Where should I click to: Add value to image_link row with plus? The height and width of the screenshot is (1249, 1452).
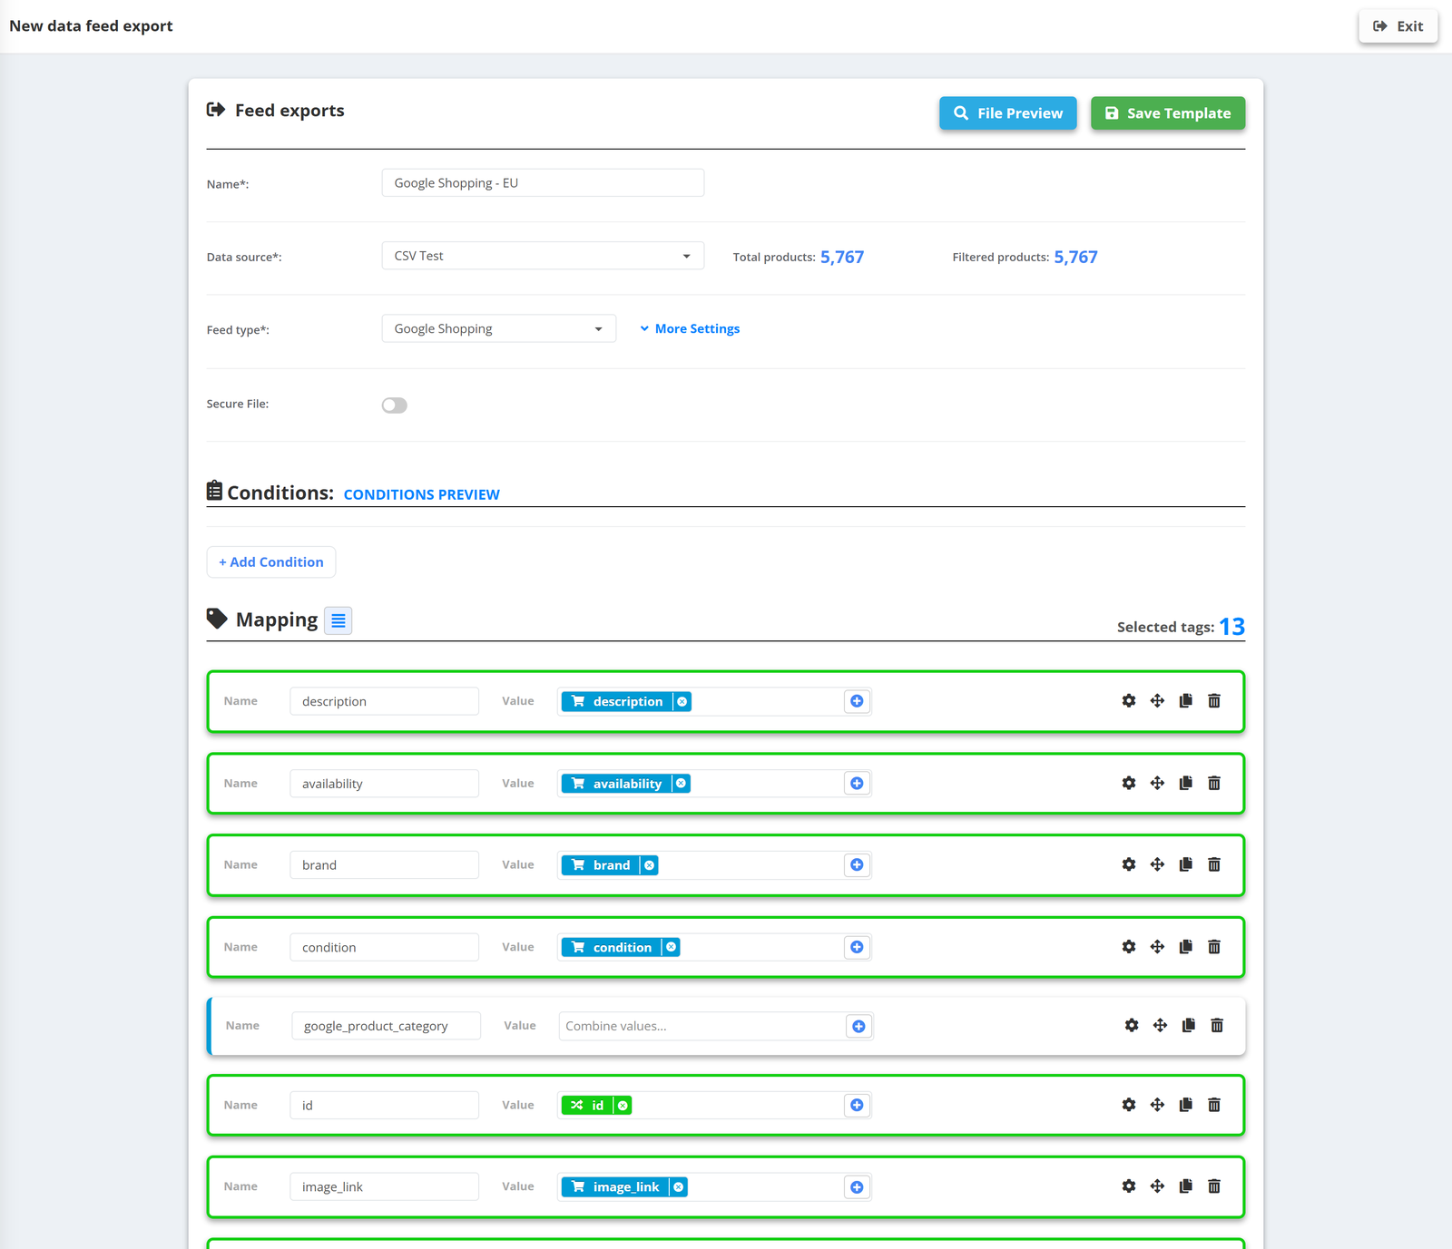(x=857, y=1187)
